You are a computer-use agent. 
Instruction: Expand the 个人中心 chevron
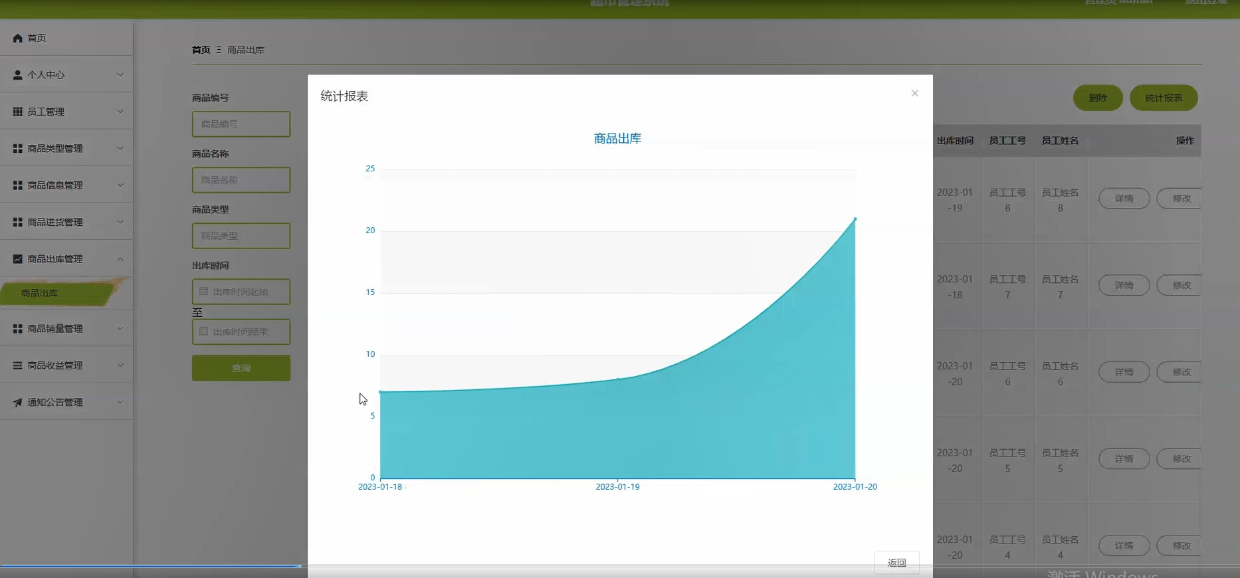tap(120, 74)
